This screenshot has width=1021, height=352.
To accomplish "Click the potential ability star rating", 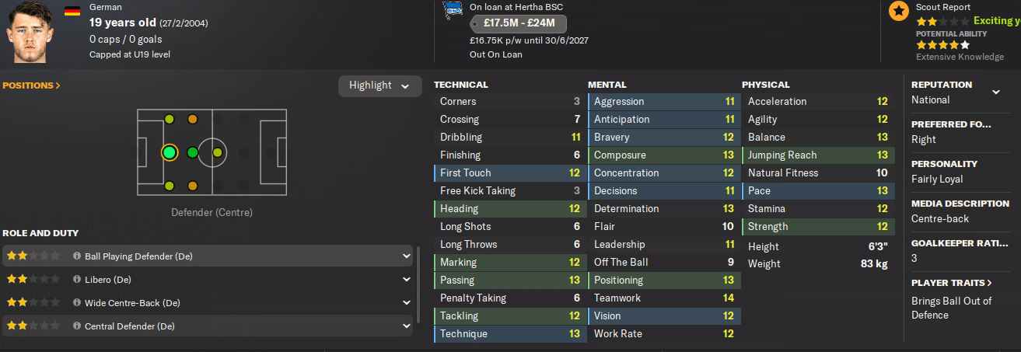I will click(942, 45).
